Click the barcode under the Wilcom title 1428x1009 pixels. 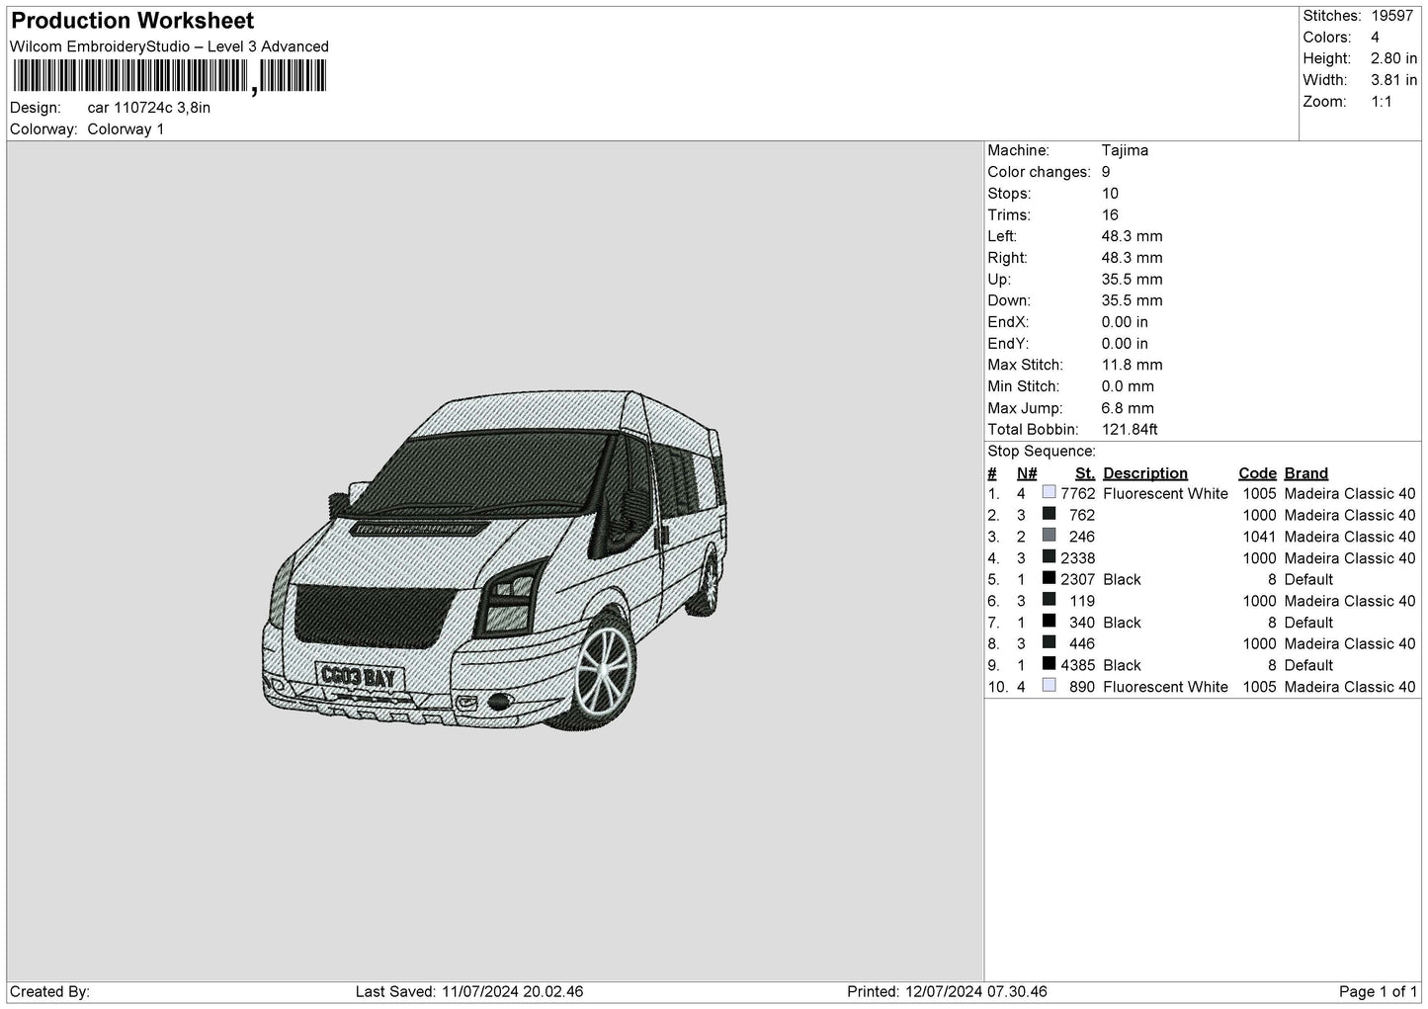pos(168,77)
